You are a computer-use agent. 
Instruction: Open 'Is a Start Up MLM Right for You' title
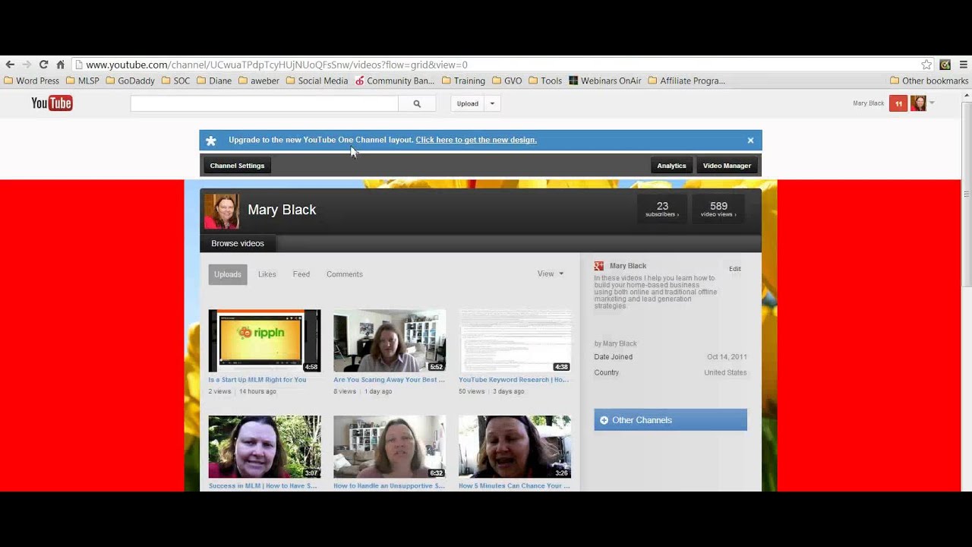click(257, 380)
